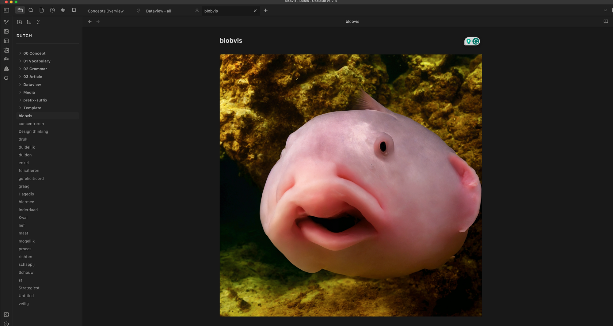This screenshot has width=613, height=326.
Task: Navigate forward with the right arrow
Action: [x=98, y=21]
